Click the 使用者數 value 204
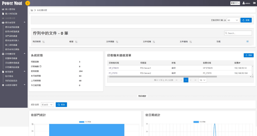Viewport: 257px width, 136px height. tap(81, 71)
